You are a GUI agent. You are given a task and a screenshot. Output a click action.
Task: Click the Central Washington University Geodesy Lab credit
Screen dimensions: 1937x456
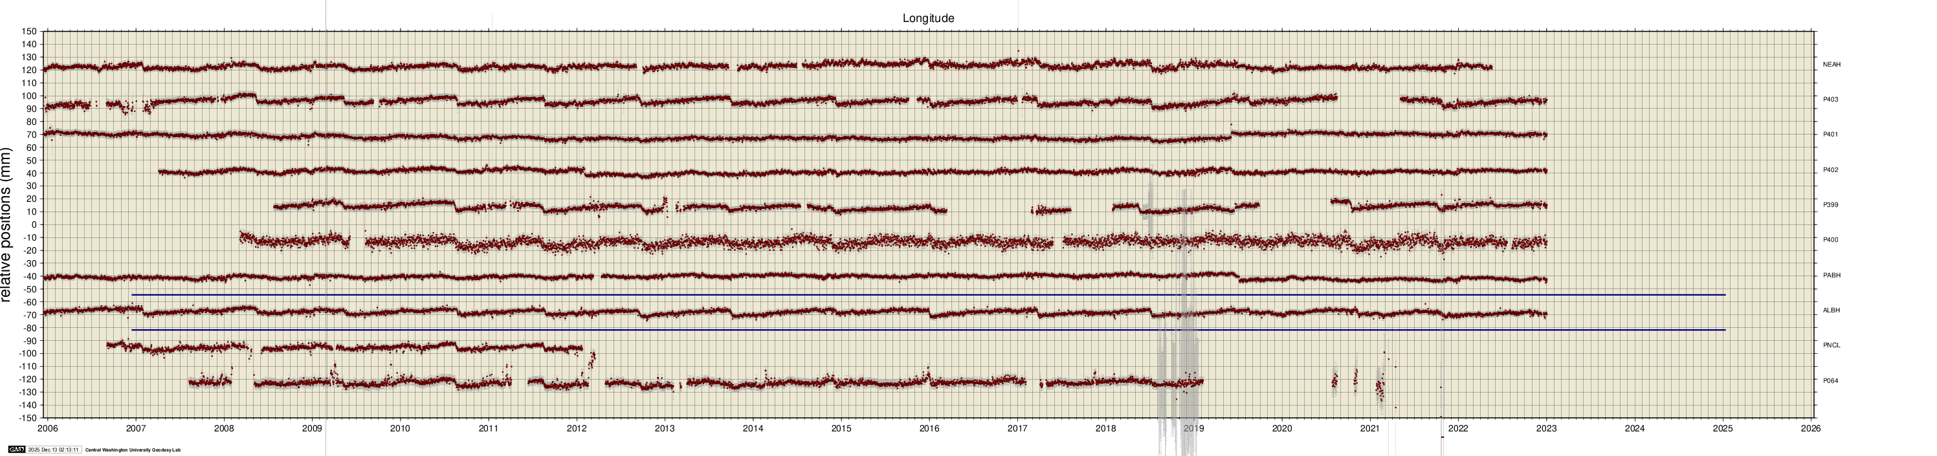[x=132, y=450]
